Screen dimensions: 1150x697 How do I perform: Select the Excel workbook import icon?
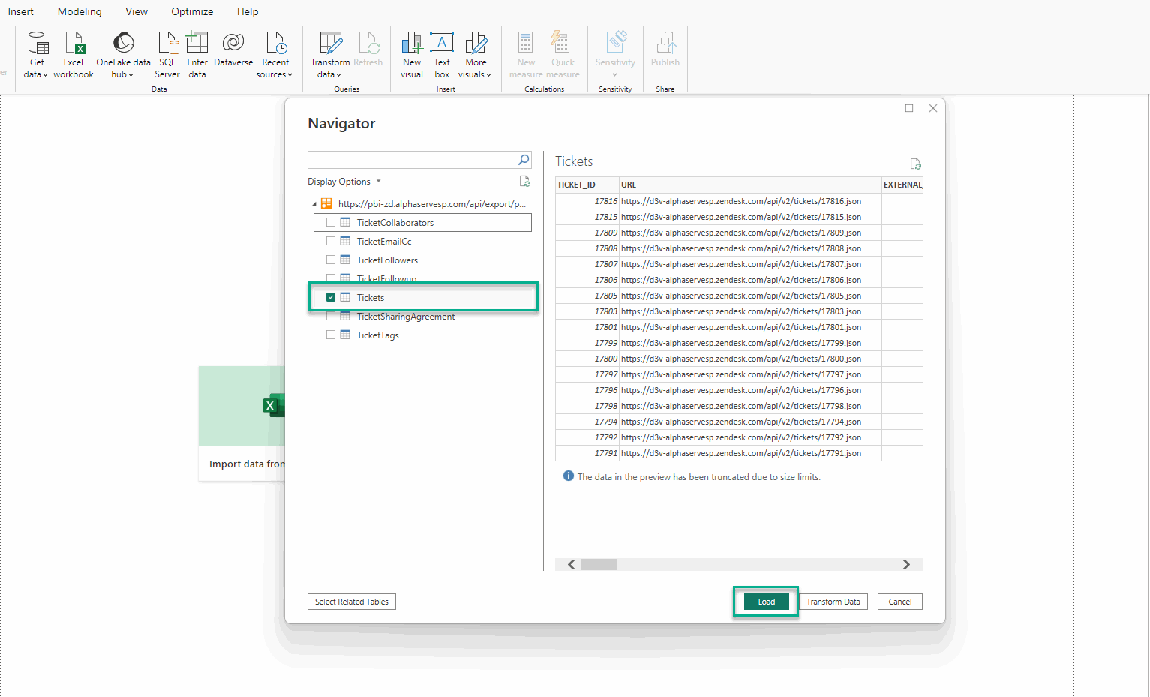73,53
